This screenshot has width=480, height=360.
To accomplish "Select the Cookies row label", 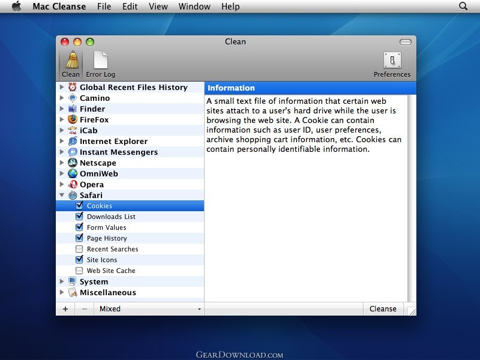I will click(100, 206).
